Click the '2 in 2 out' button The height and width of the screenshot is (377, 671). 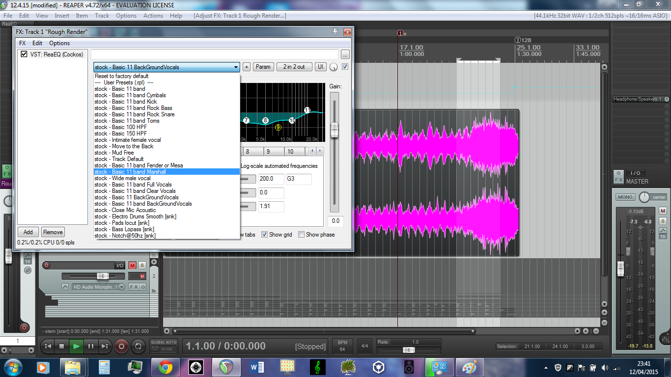point(294,67)
